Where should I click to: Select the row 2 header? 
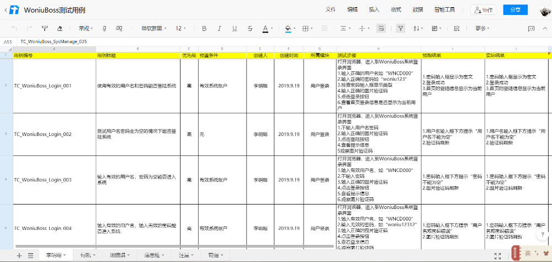coord(6,86)
